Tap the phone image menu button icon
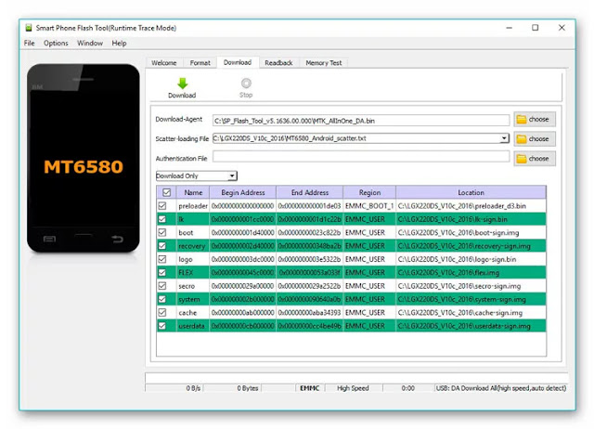 (49, 239)
